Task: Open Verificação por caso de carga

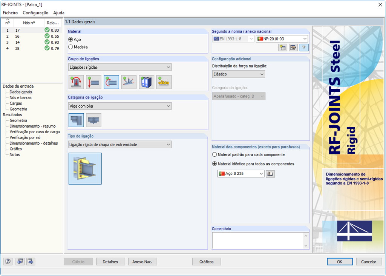Action: [x=35, y=132]
